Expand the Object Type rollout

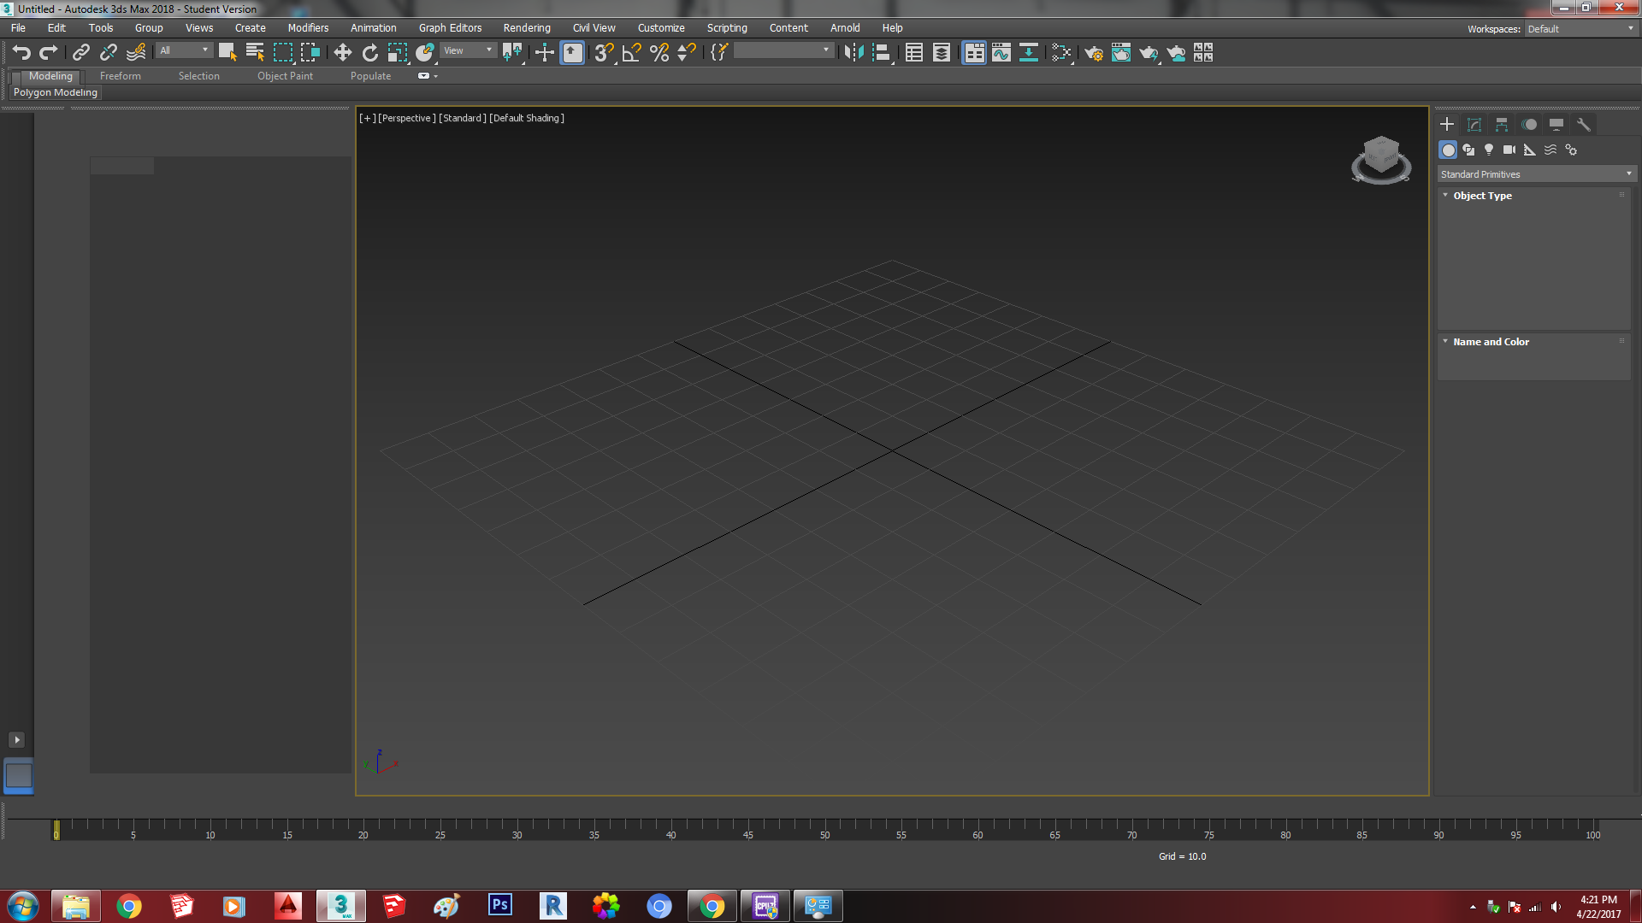pos(1482,195)
